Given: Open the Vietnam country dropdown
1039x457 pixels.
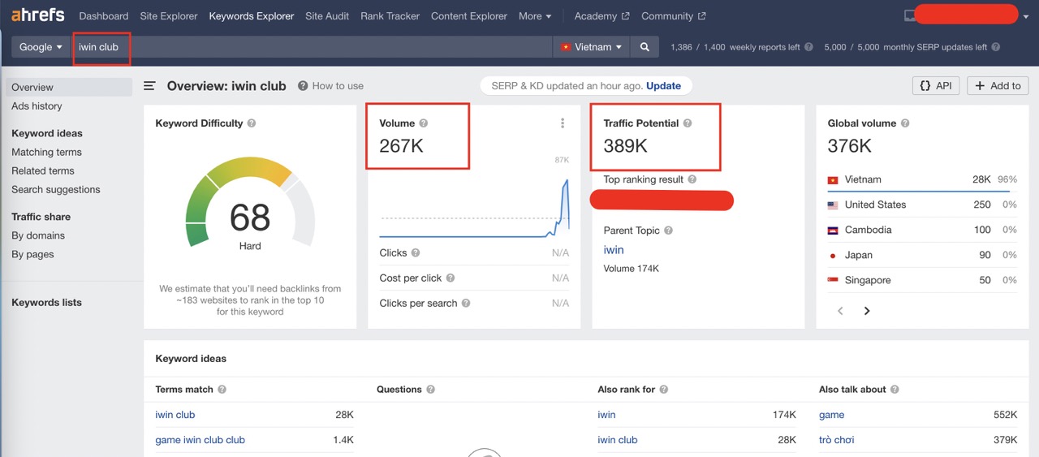Looking at the screenshot, I should pos(592,47).
